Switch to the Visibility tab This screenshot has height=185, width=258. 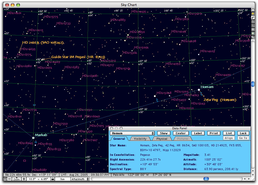(x=140, y=139)
